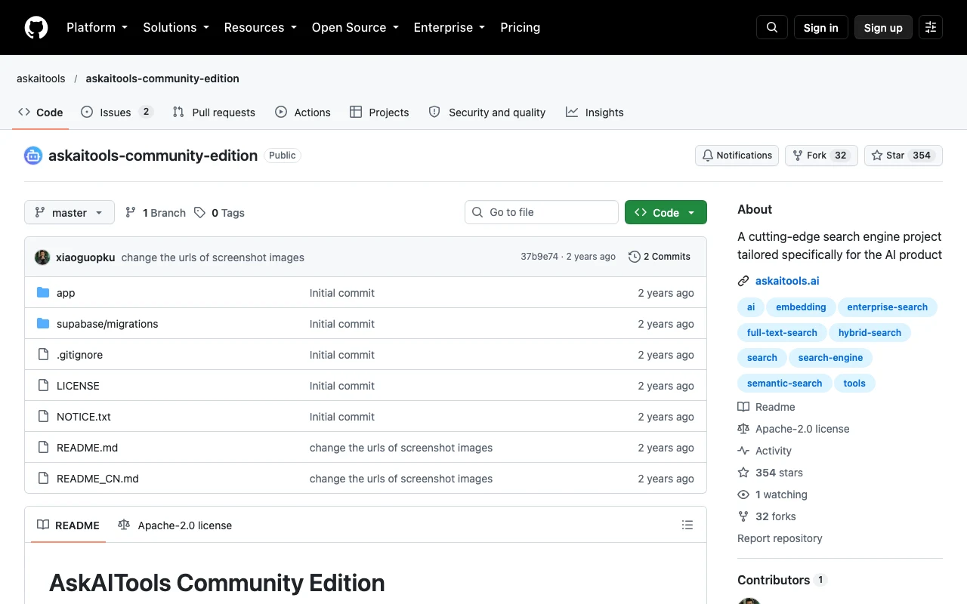
Task: Star the repository with the Star button
Action: (x=903, y=156)
